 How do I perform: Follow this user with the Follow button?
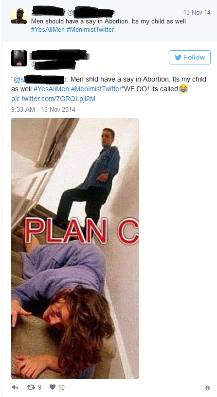tap(190, 57)
